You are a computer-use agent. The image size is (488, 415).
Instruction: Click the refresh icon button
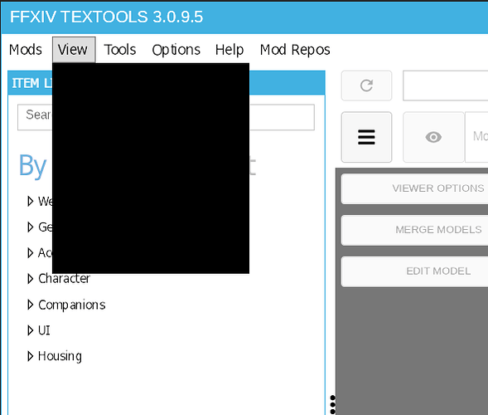[x=366, y=85]
